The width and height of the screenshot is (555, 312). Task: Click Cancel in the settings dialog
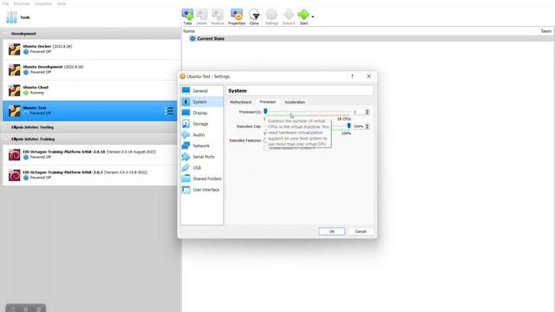click(x=361, y=231)
